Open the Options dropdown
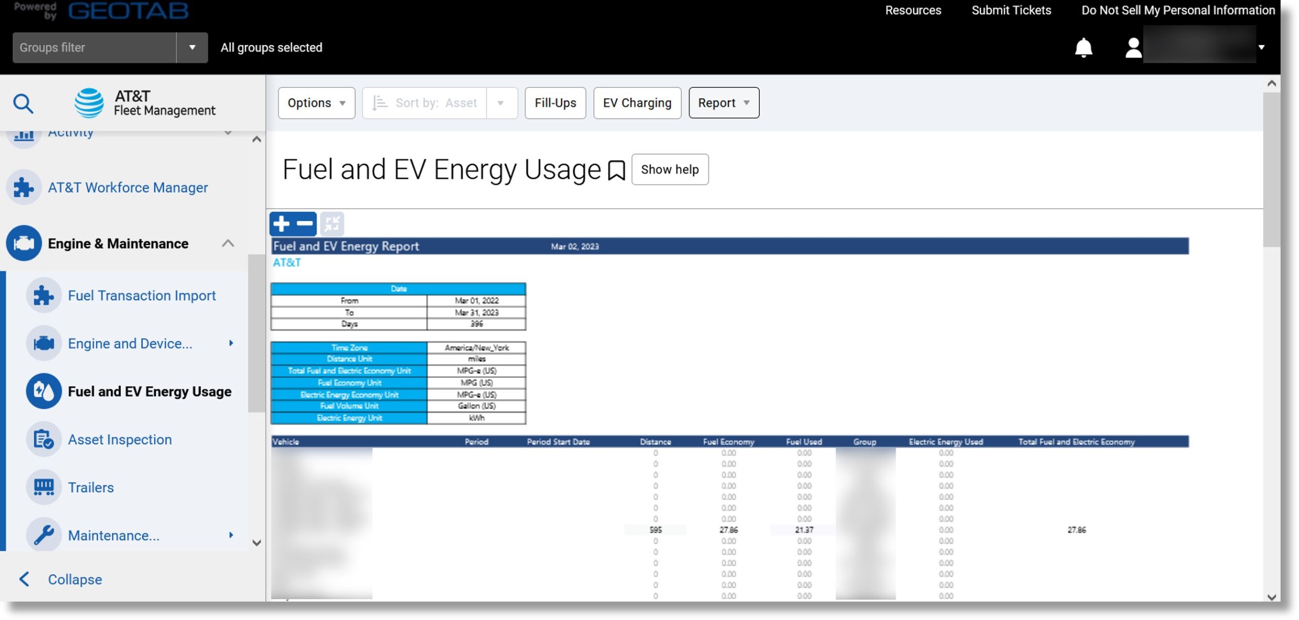This screenshot has height=620, width=1299. [317, 103]
